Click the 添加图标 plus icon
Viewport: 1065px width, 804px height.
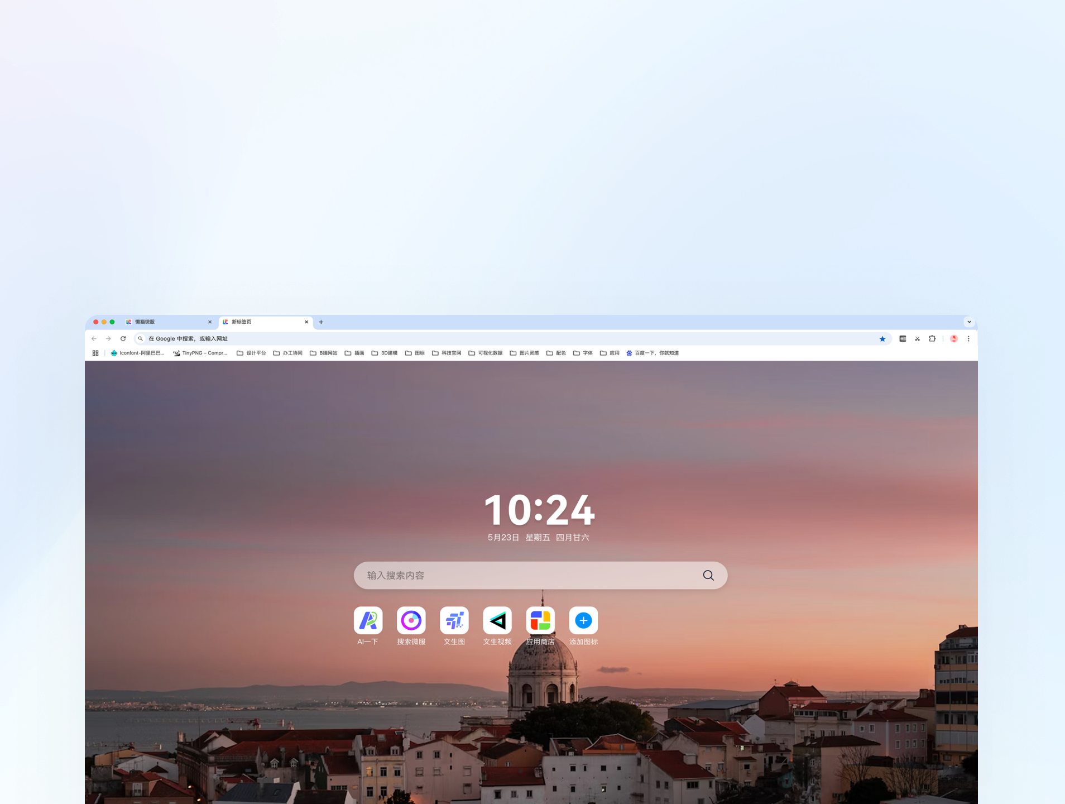[x=583, y=620]
